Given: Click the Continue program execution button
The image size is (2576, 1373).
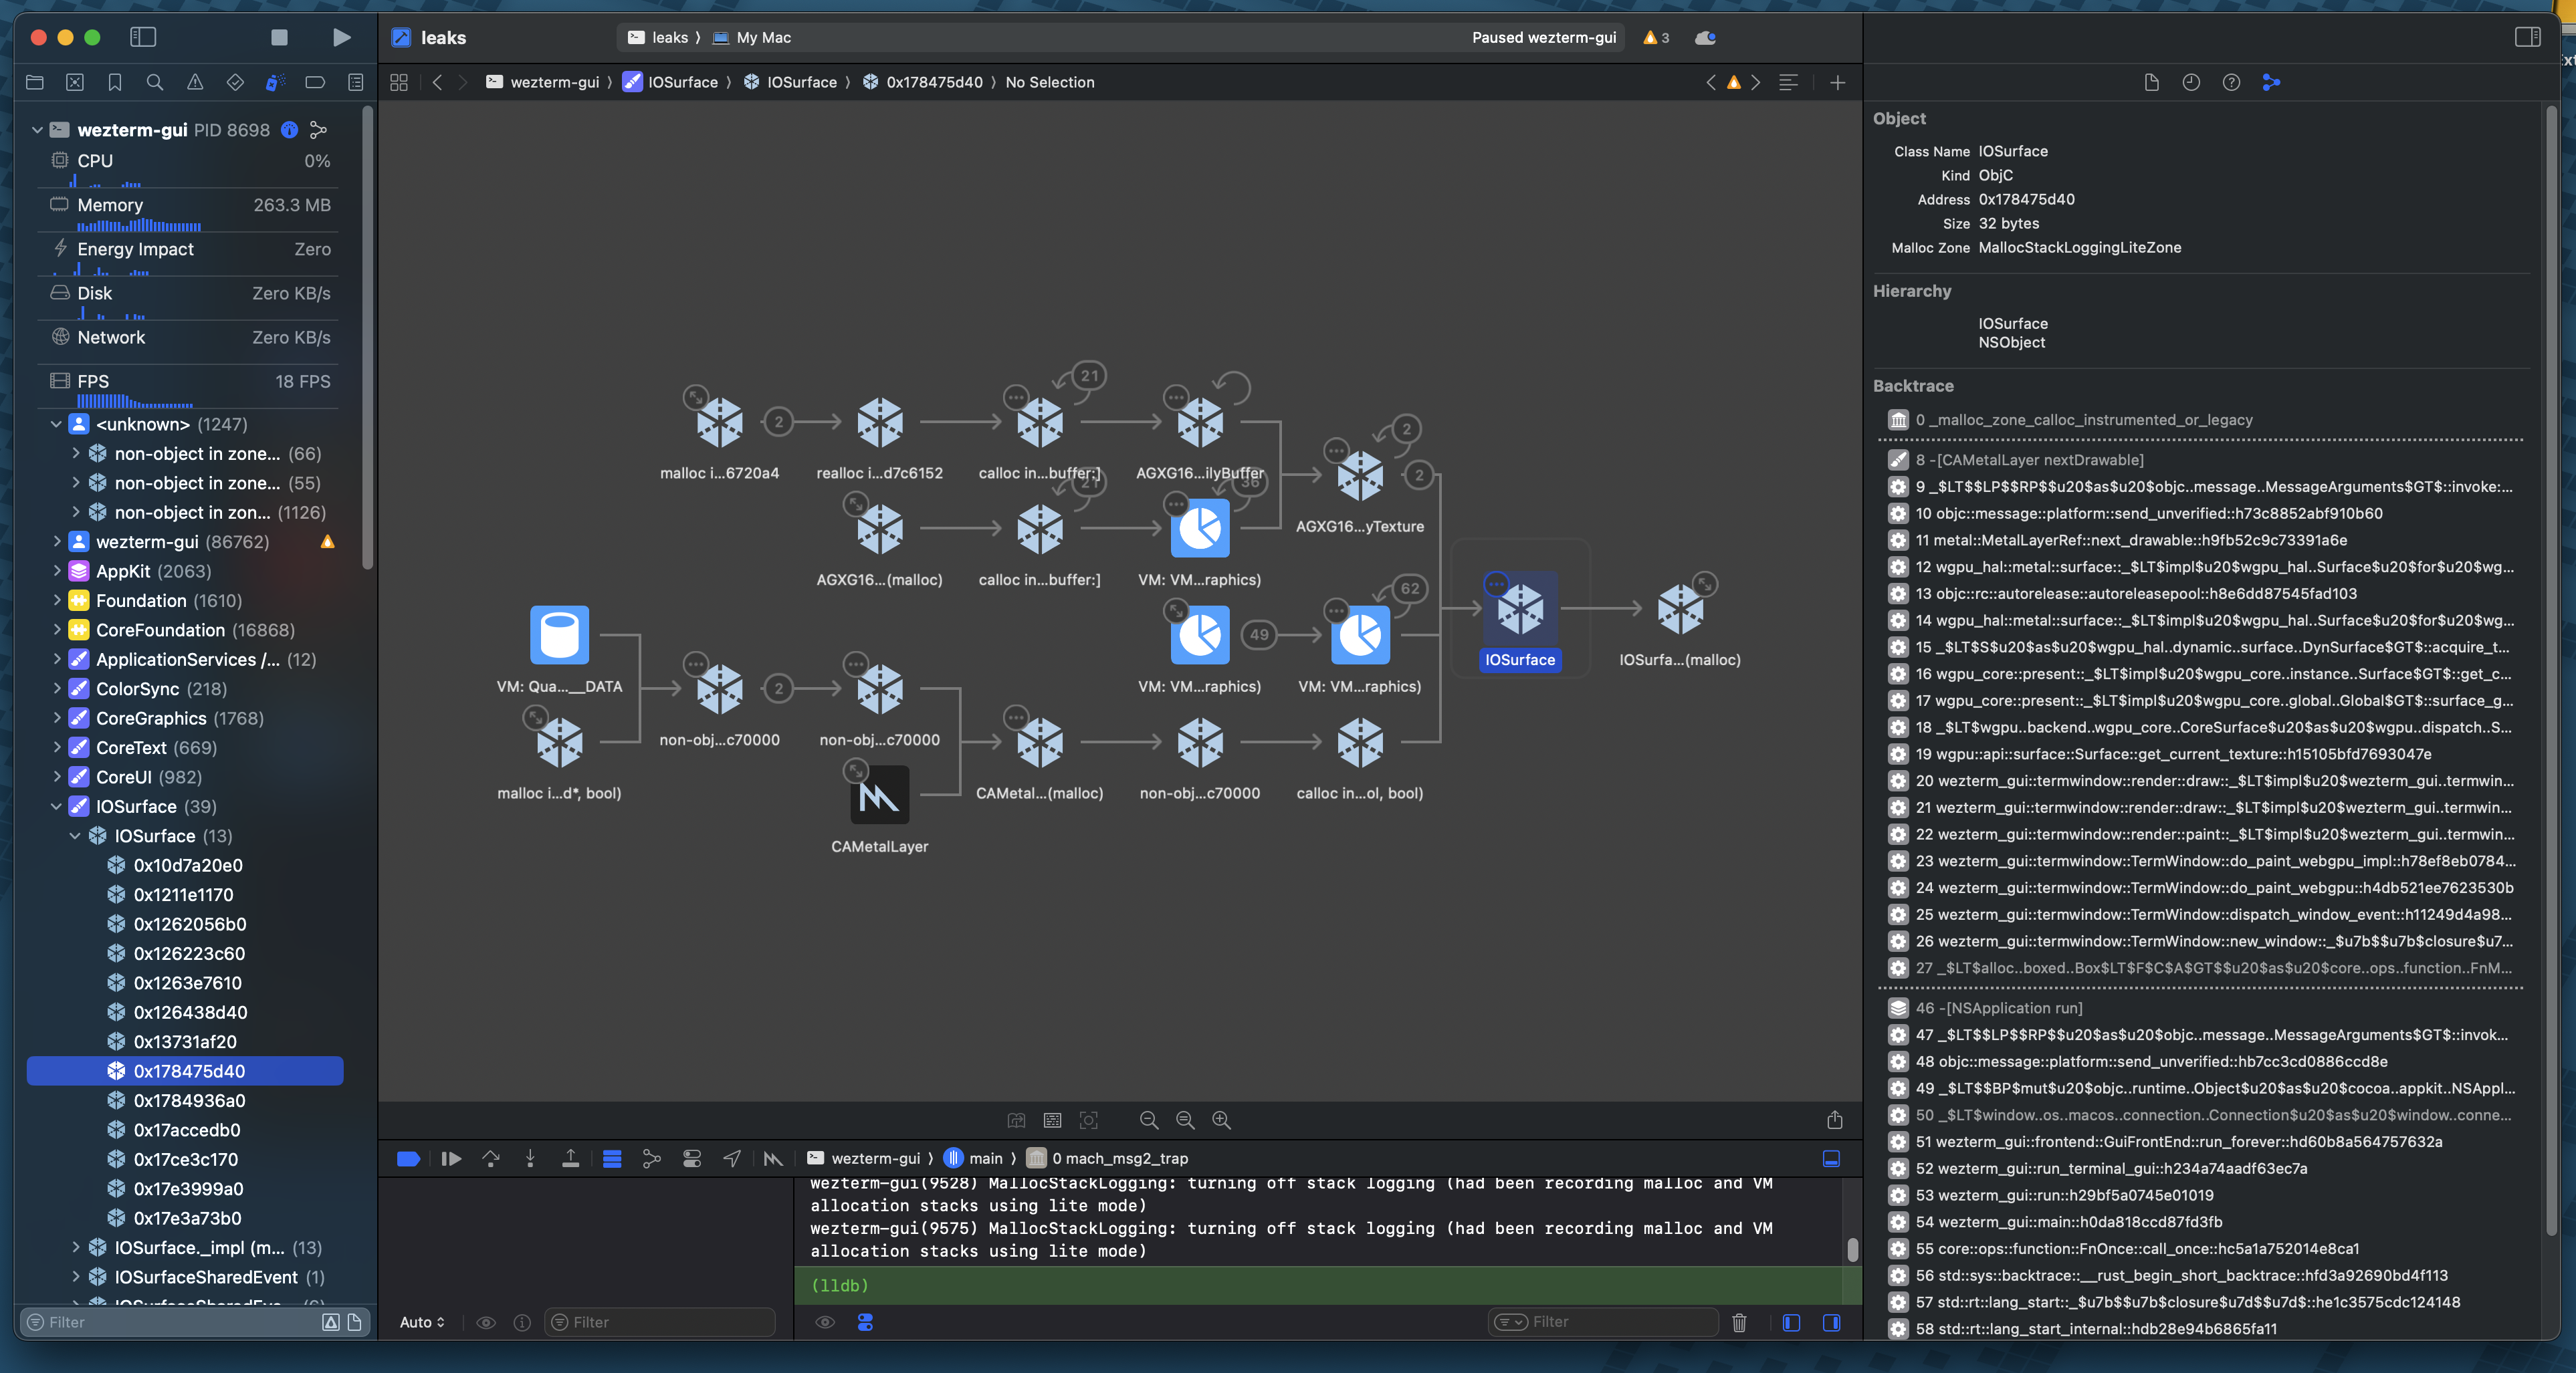Looking at the screenshot, I should tap(451, 1158).
